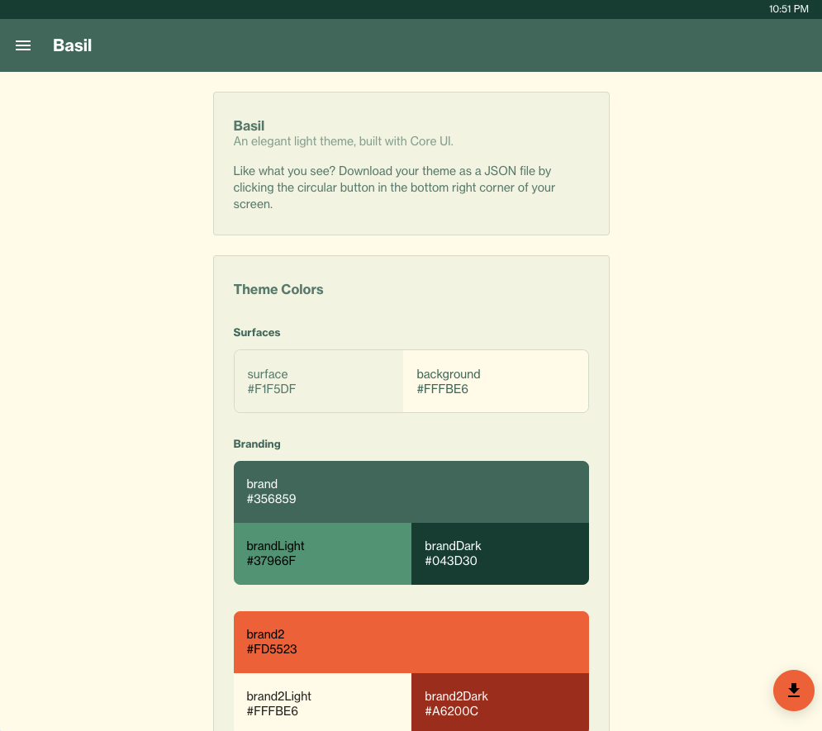
Task: Pick the brand2Light #FFFBE6 swatch
Action: [x=322, y=702]
